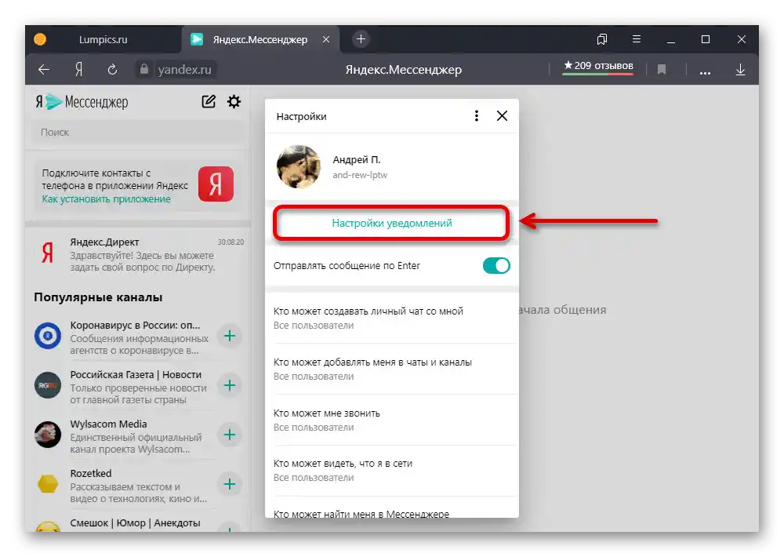The image size is (784, 557).
Task: Subscribe to Wylsacom Media channel
Action: pyautogui.click(x=229, y=435)
